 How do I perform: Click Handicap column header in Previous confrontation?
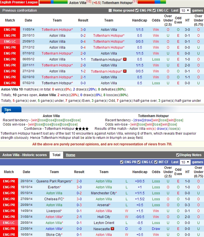point(139,20)
